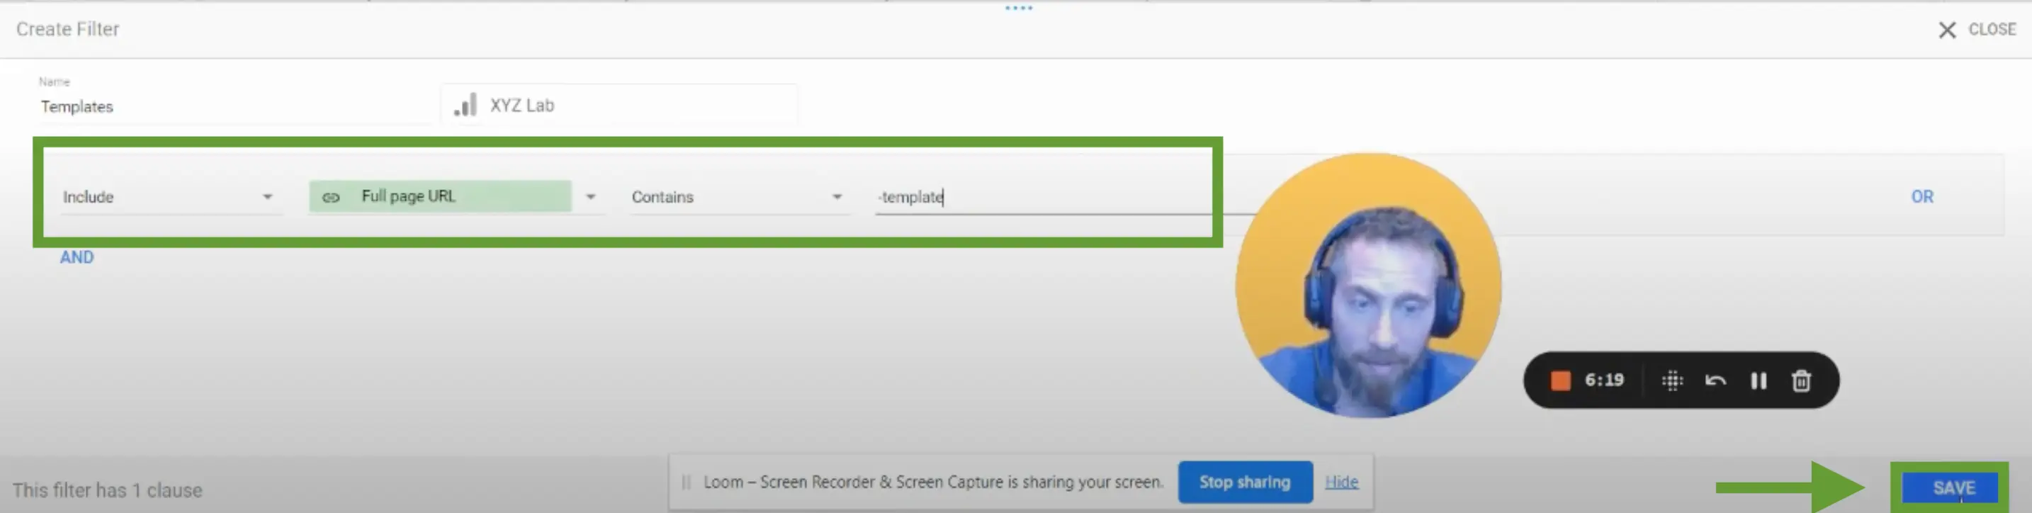2032x513 pixels.
Task: Click the four-dot drag handle at top
Action: click(x=1018, y=8)
